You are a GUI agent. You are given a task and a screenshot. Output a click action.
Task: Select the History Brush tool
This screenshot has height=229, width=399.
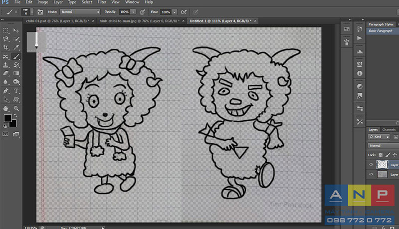[x=16, y=65]
